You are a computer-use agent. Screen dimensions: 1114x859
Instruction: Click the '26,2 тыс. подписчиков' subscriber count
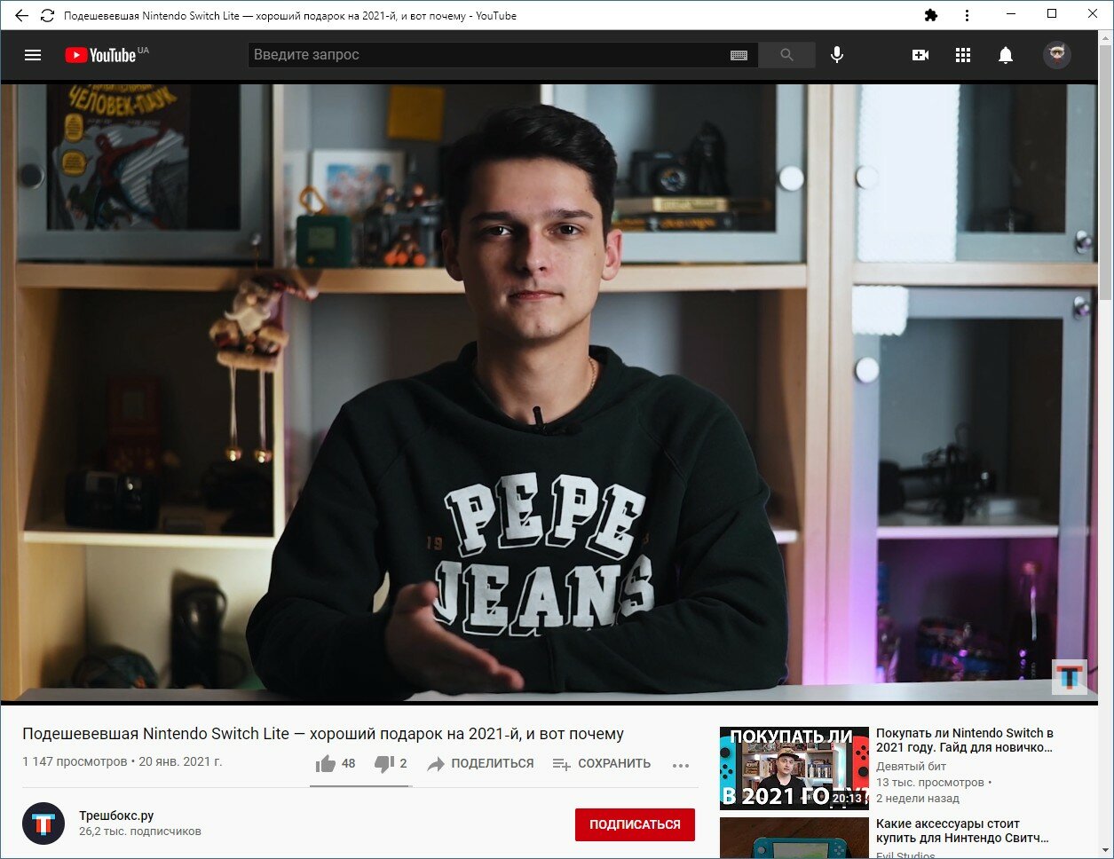(x=139, y=831)
